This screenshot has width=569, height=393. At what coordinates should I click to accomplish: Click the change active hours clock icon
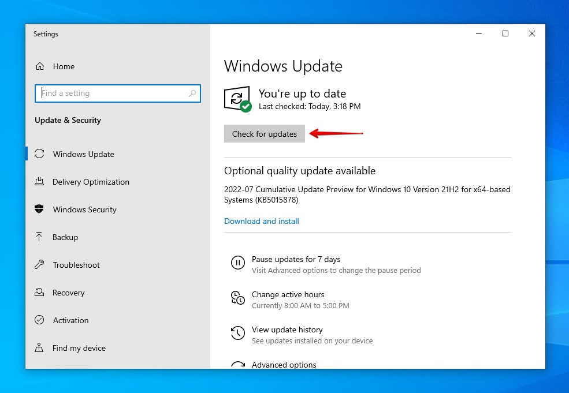[238, 298]
